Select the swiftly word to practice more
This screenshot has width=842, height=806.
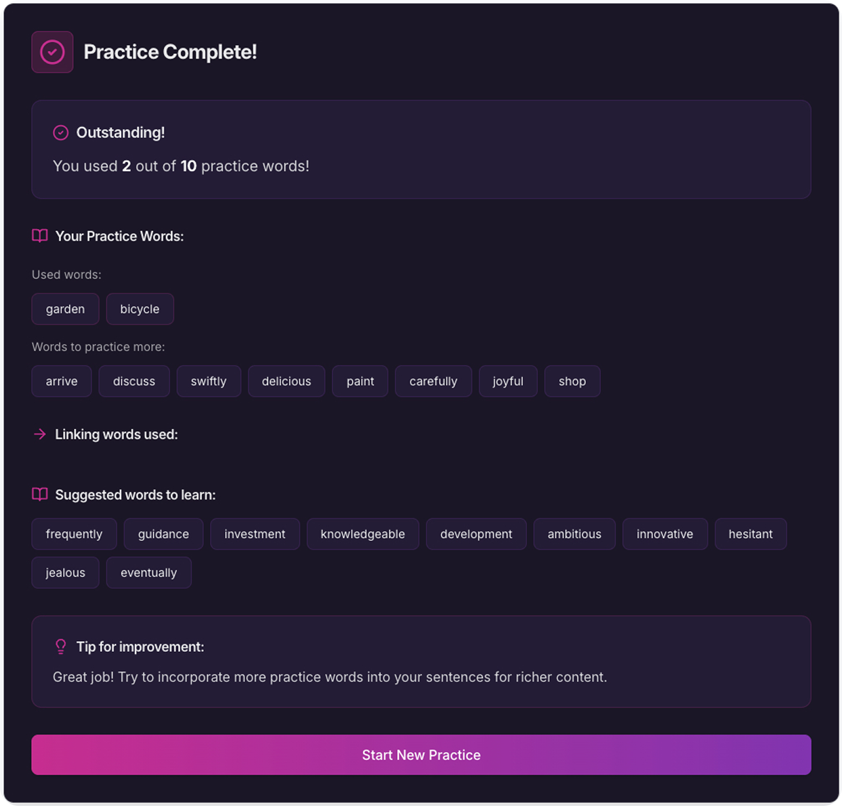click(x=209, y=381)
